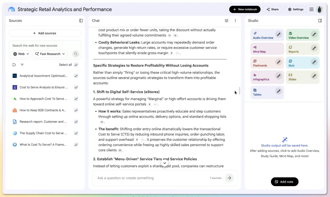Uncheck How to Approach Cost To Serve
The image size is (330, 197).
pos(76,99)
